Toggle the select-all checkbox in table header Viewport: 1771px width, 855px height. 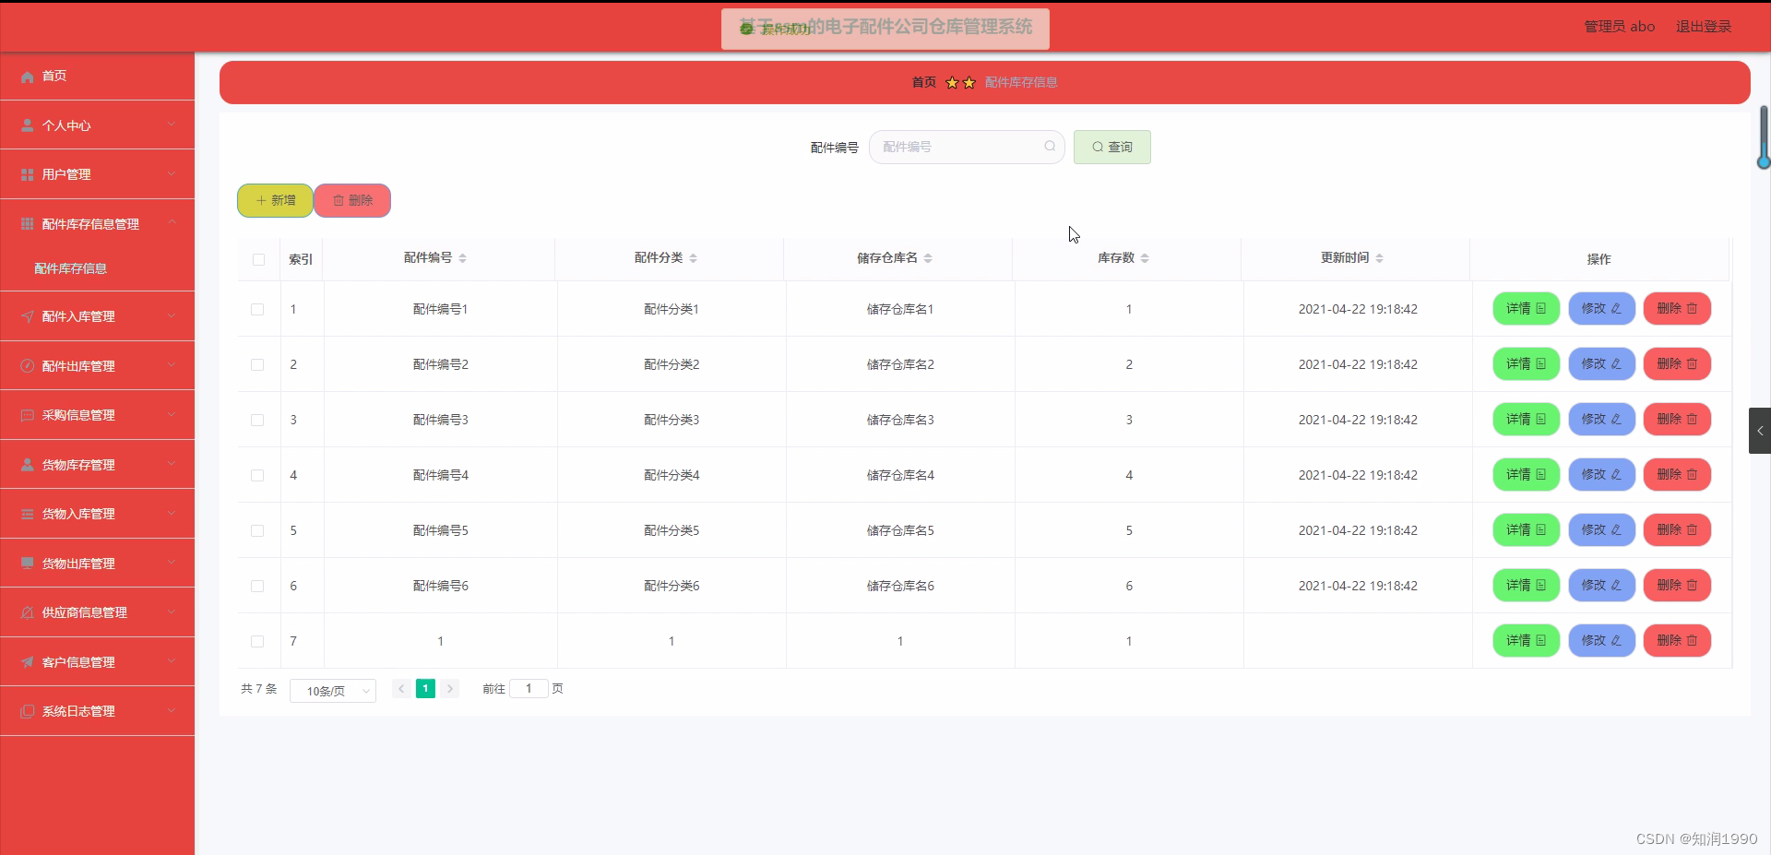[257, 259]
